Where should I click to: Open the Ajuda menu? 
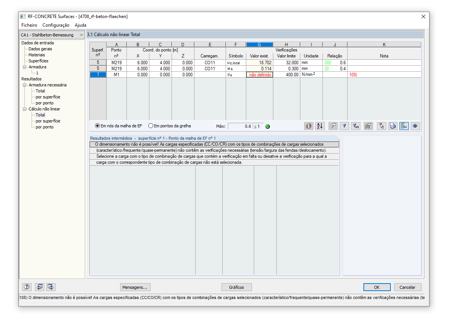80,25
